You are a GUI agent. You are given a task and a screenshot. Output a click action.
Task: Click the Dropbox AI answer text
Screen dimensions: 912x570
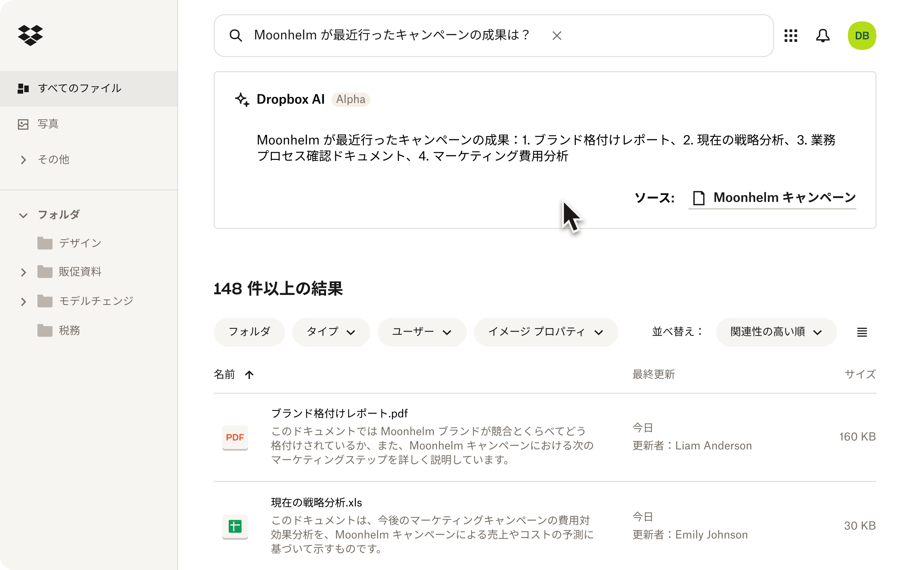click(x=546, y=148)
